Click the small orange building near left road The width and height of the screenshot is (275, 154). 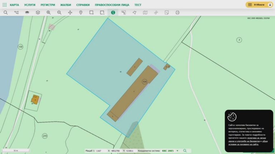pyautogui.click(x=35, y=99)
